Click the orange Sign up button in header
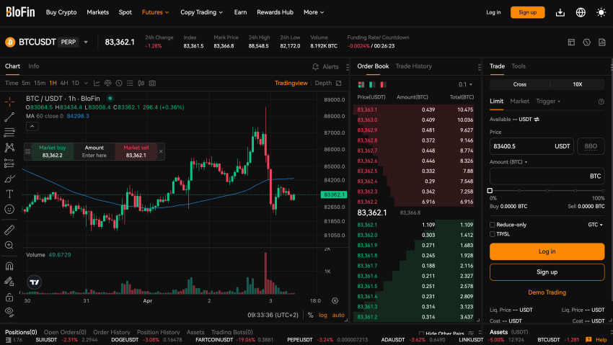The width and height of the screenshot is (613, 345). tap(527, 12)
